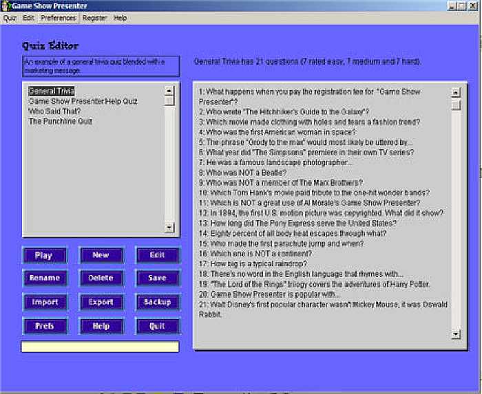Select The Punchline Quiz
This screenshot has height=394, width=482.
pyautogui.click(x=61, y=121)
